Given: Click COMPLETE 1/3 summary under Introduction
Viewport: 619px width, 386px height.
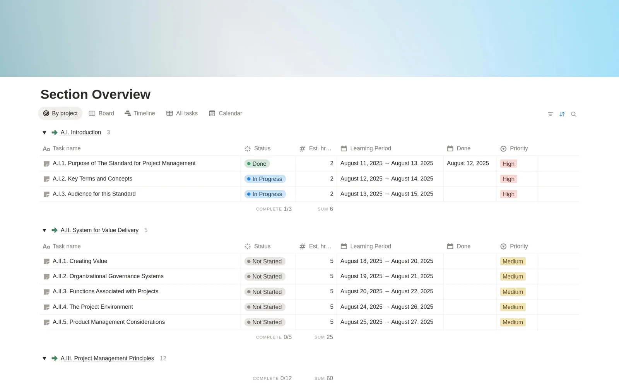Looking at the screenshot, I should point(274,209).
